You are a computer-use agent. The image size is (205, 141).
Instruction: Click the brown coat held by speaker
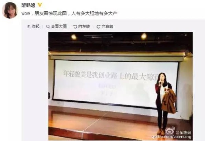pyautogui.click(x=169, y=101)
